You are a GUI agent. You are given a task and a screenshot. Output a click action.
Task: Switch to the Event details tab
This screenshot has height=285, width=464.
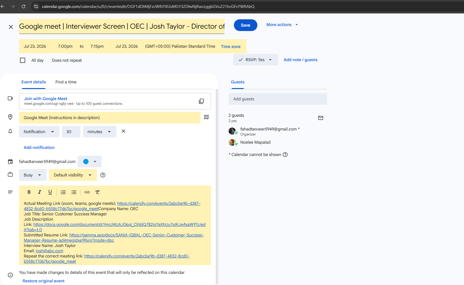34,82
